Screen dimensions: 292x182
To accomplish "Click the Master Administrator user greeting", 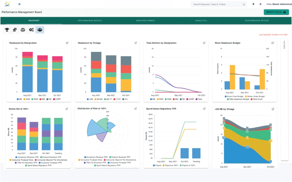I will click(279, 4).
